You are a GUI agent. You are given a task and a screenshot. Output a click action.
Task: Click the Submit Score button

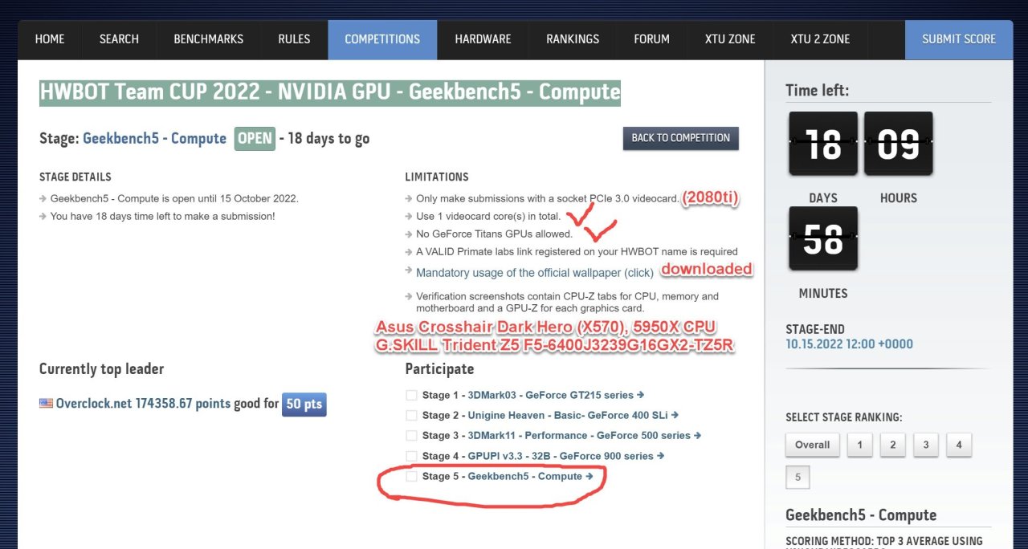(958, 39)
